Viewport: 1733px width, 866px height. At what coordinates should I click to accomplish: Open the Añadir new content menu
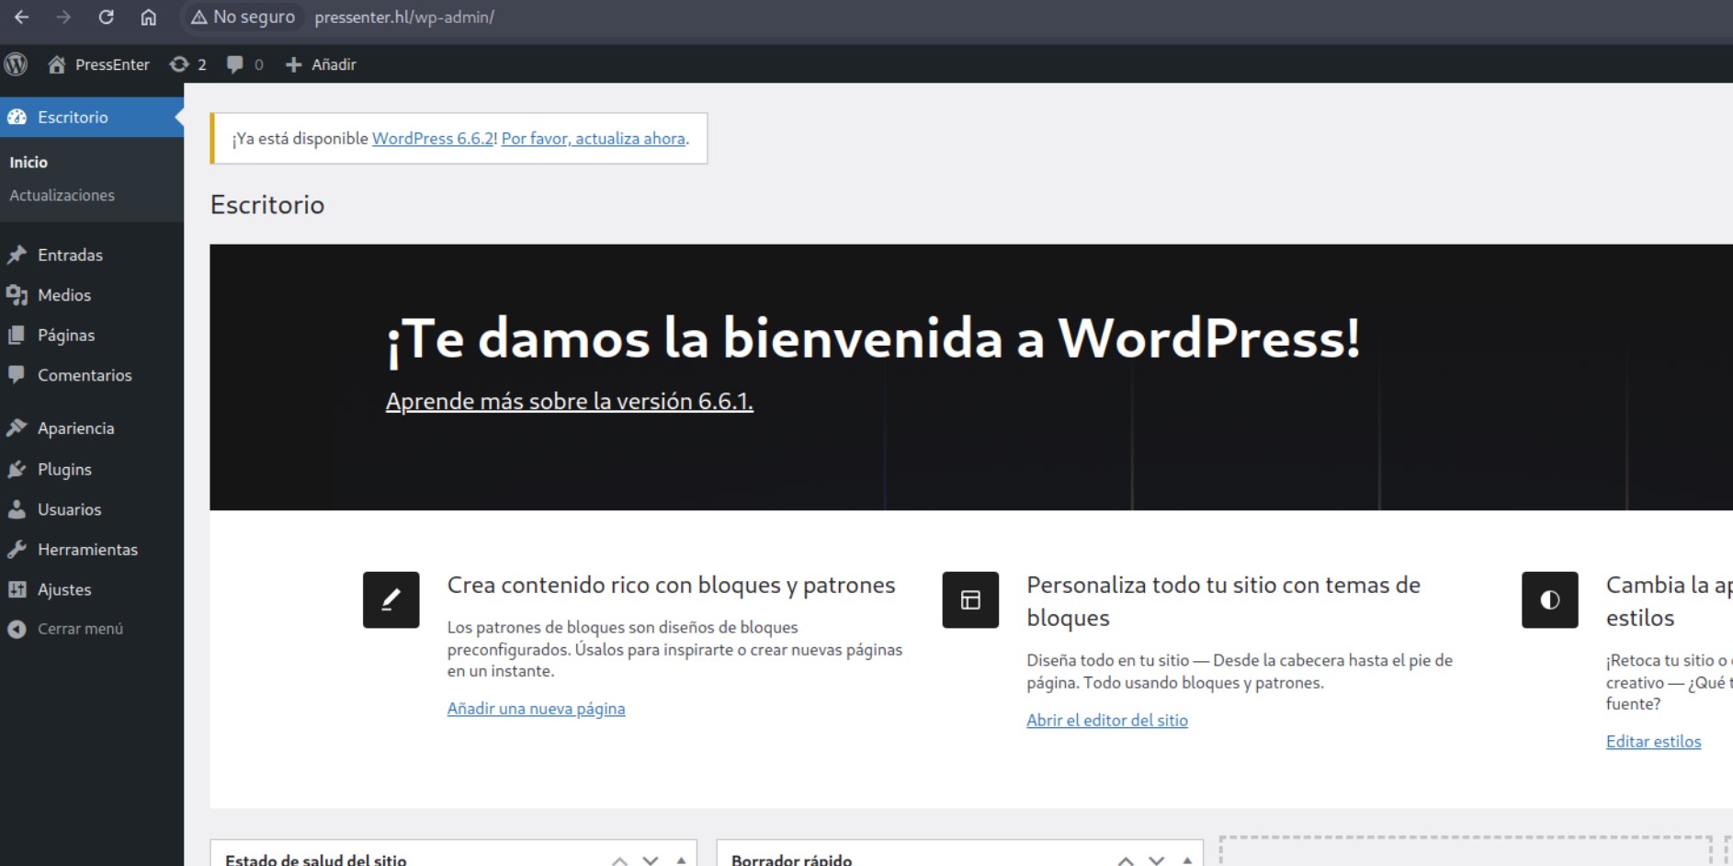pos(321,64)
